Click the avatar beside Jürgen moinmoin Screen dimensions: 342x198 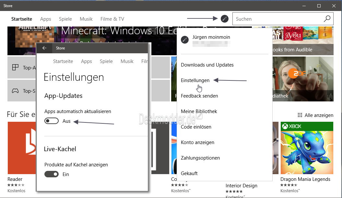[185, 40]
